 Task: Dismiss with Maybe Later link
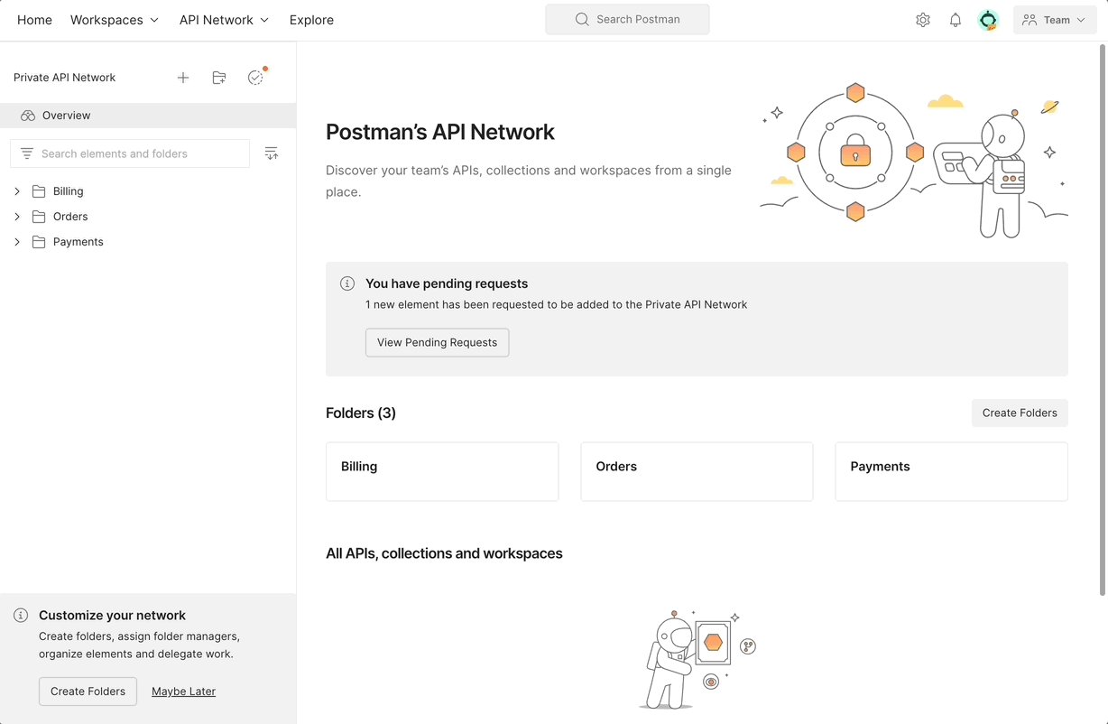[183, 691]
